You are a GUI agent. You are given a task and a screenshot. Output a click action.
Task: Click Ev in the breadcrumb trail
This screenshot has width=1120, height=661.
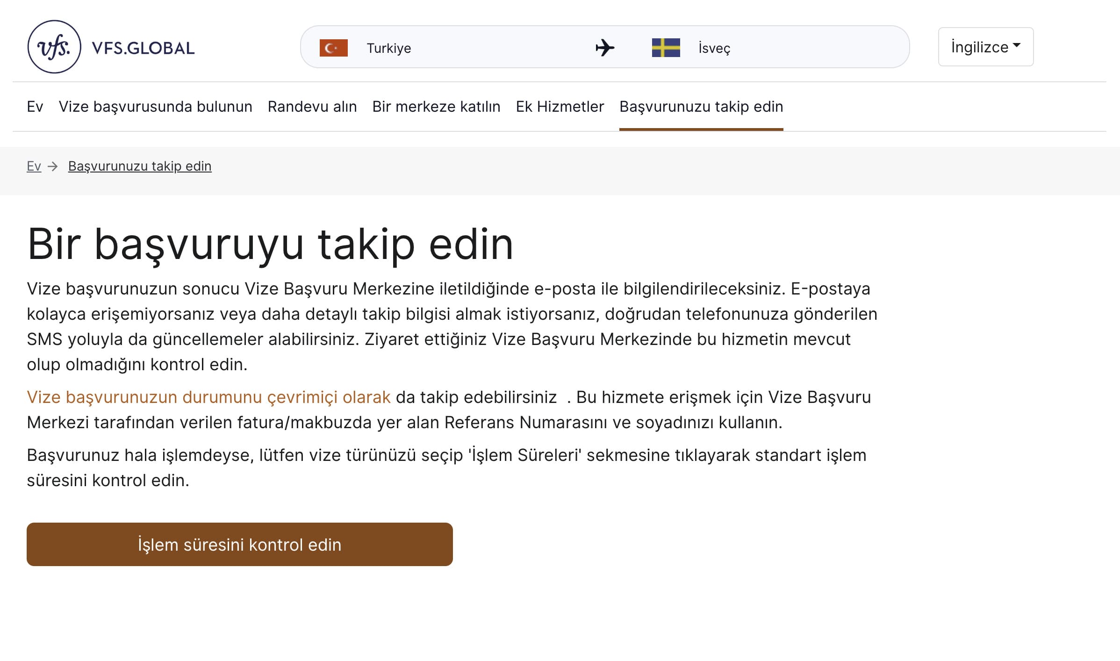[x=33, y=166]
